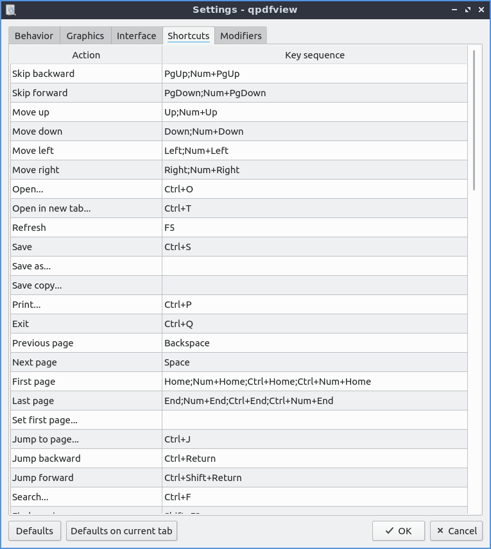Select the Jump to page... action row
The height and width of the screenshot is (549, 491).
click(x=86, y=439)
